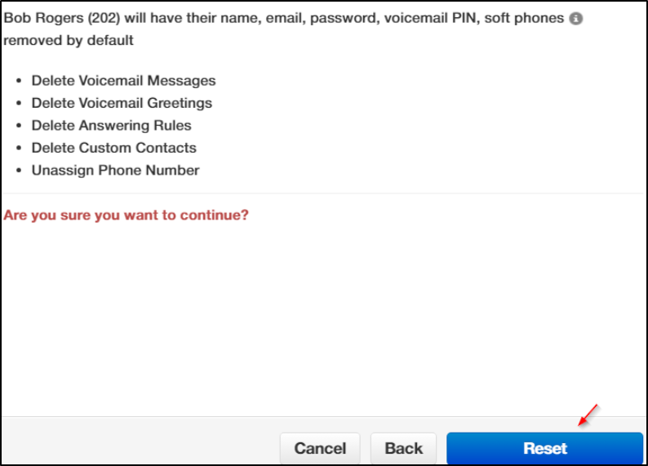This screenshot has width=648, height=466.
Task: Select the bullet before Delete Voicemail Messages
Action: [19, 81]
